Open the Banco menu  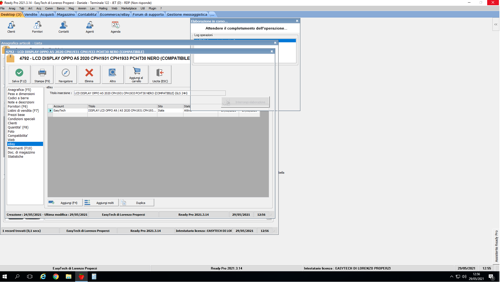(x=61, y=8)
